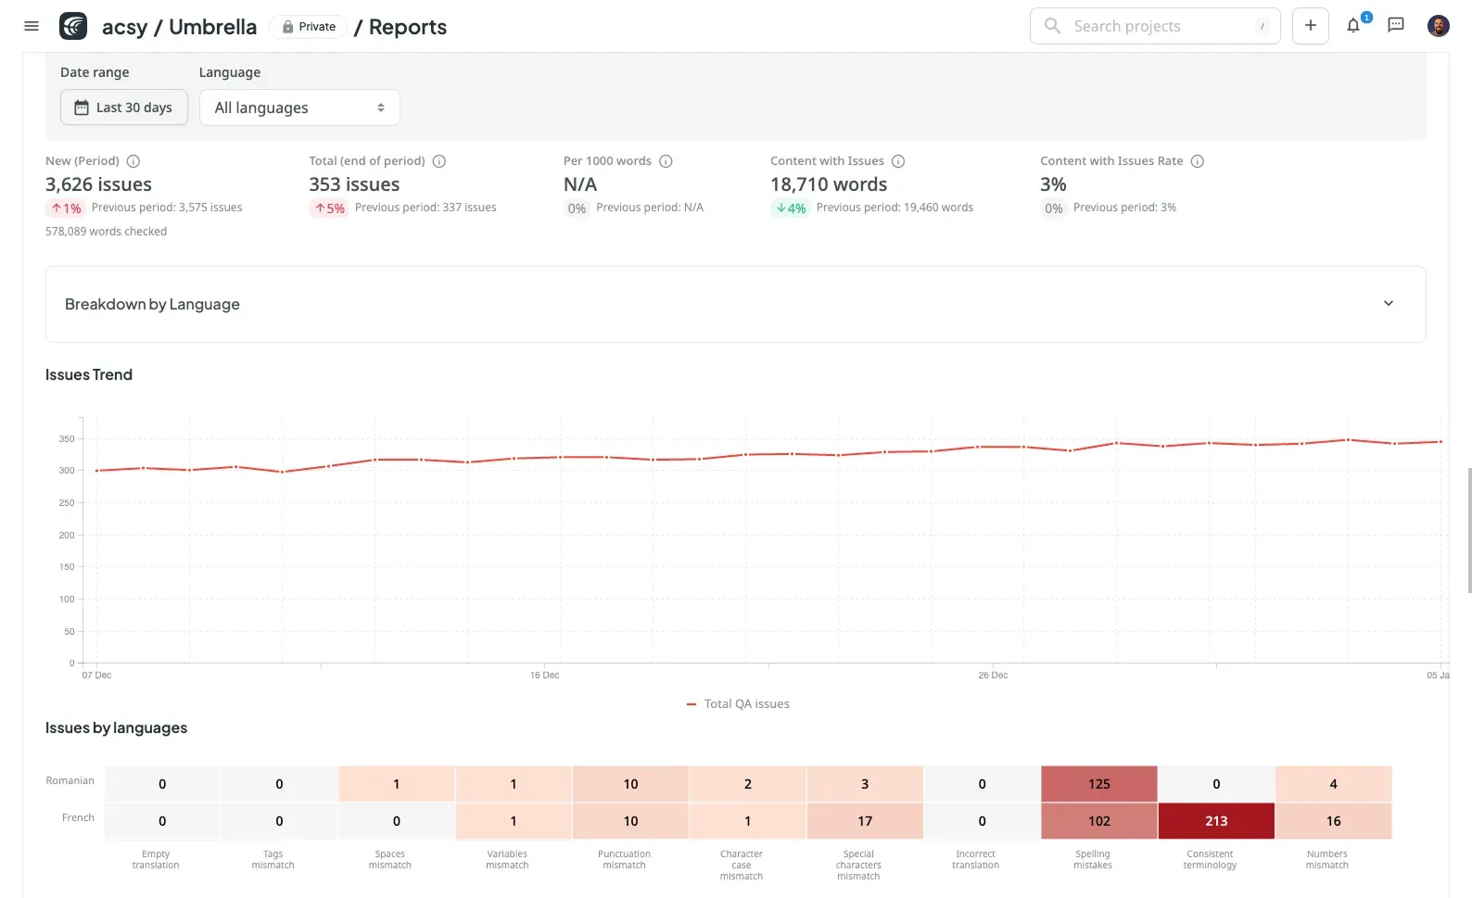Viewport: 1472px width, 898px height.
Task: Show info for Per 1000 words
Action: pos(666,161)
